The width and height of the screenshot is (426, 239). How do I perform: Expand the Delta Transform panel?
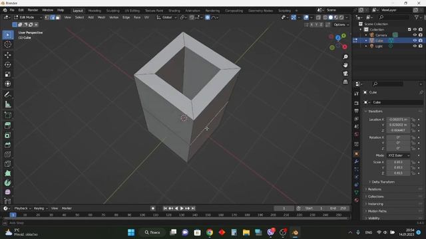click(x=383, y=182)
